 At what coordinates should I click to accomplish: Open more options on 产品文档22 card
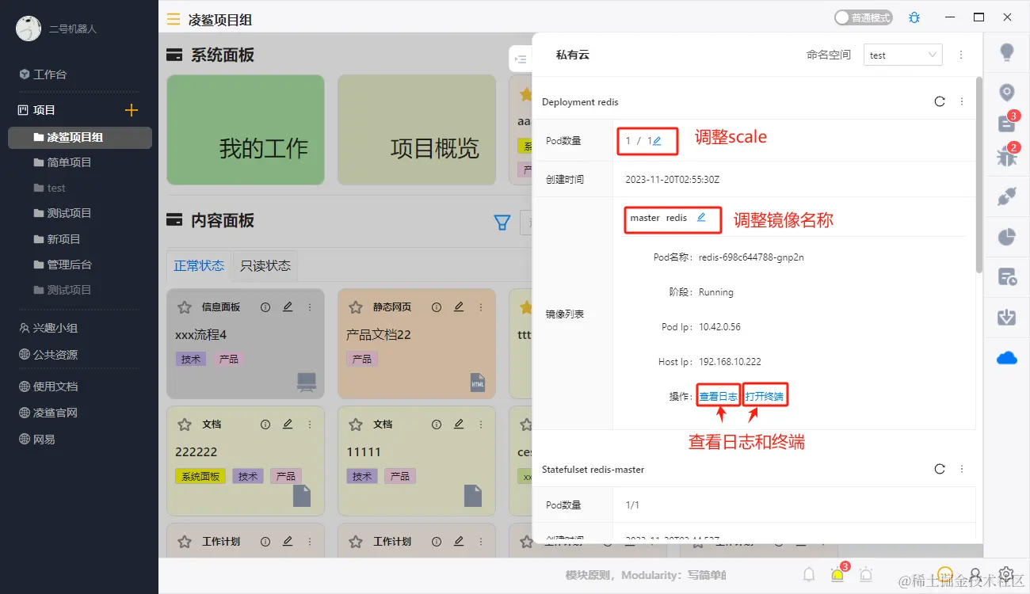click(481, 307)
